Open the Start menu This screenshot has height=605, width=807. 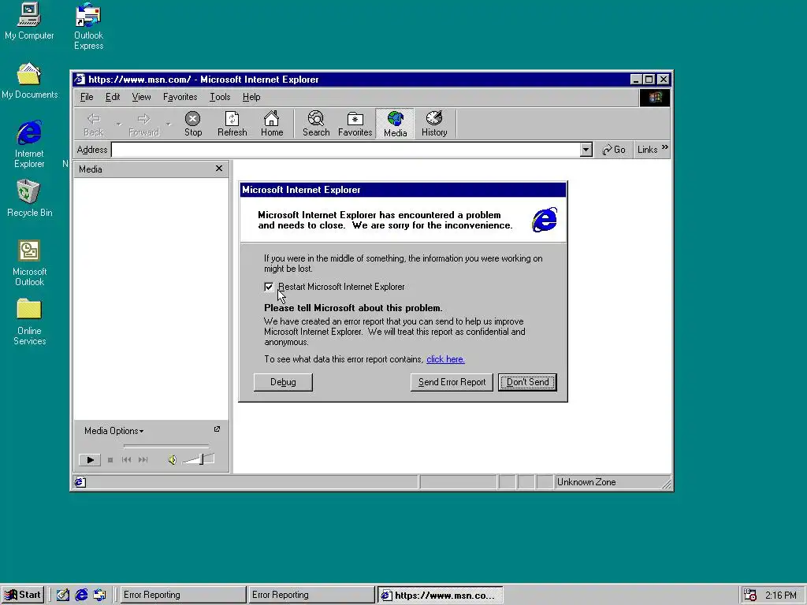[x=23, y=596]
